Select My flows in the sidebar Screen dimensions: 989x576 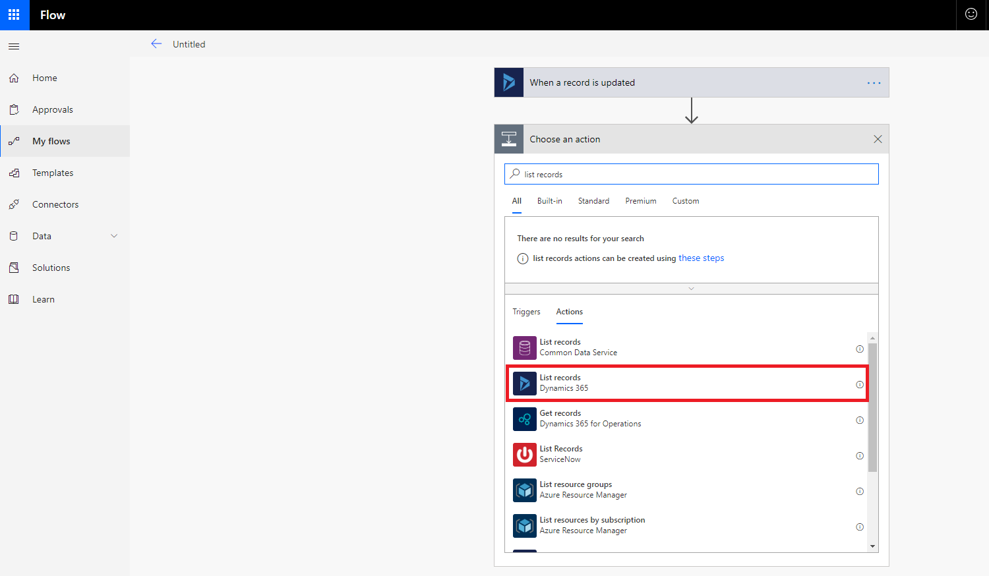(65, 141)
